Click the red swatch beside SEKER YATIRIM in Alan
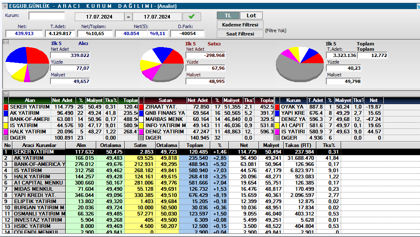420x237 pixels. click(x=6, y=107)
